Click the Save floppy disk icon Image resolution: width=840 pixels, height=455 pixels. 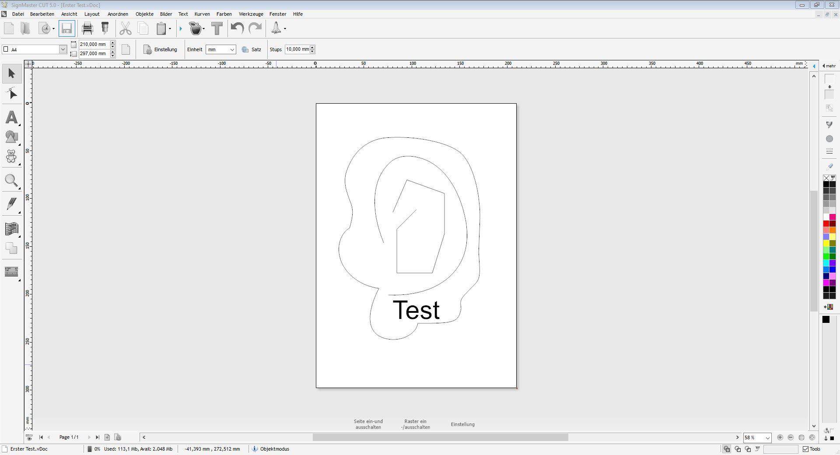(66, 29)
